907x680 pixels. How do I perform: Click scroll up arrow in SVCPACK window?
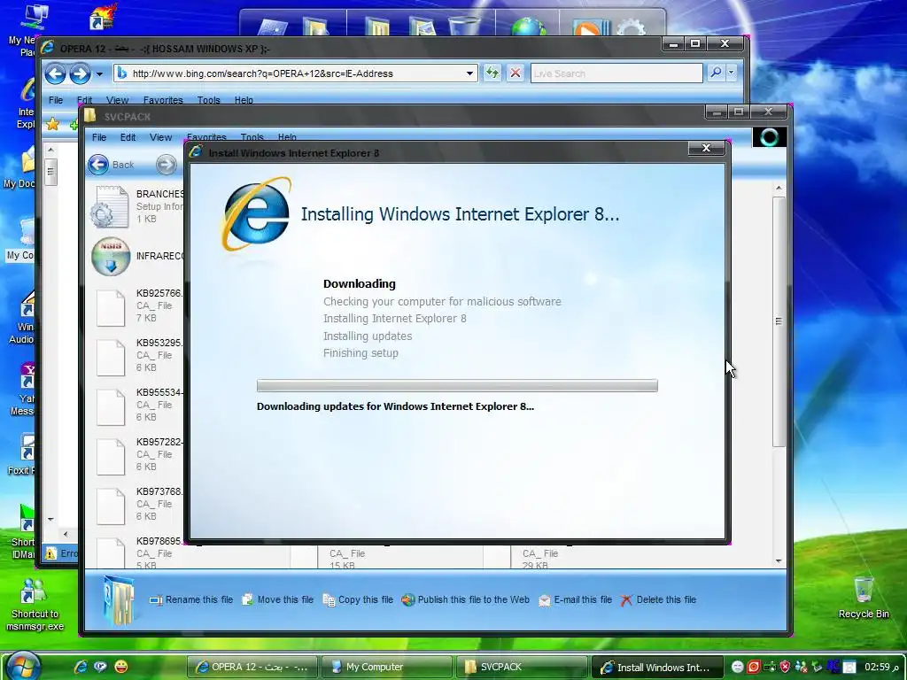[779, 188]
